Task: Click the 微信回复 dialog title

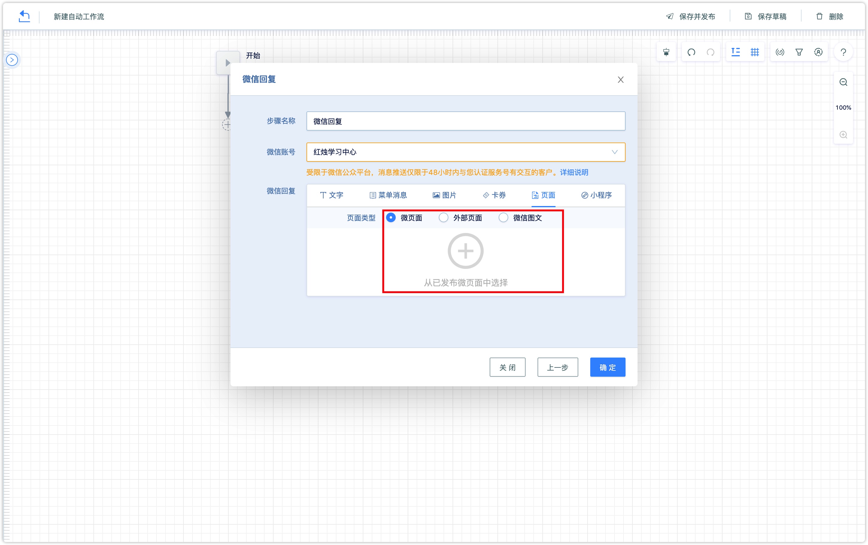Action: [259, 79]
